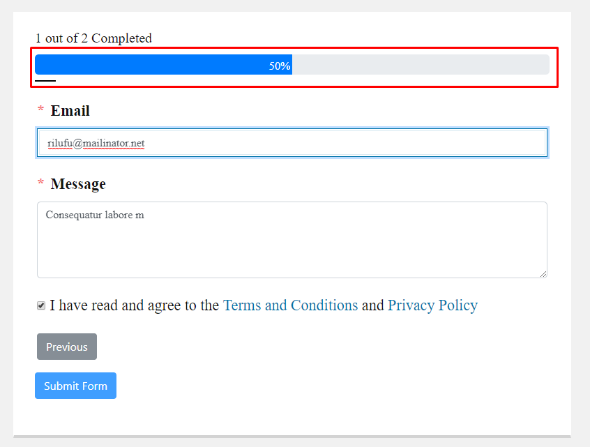Click the bold Email label

coord(70,111)
